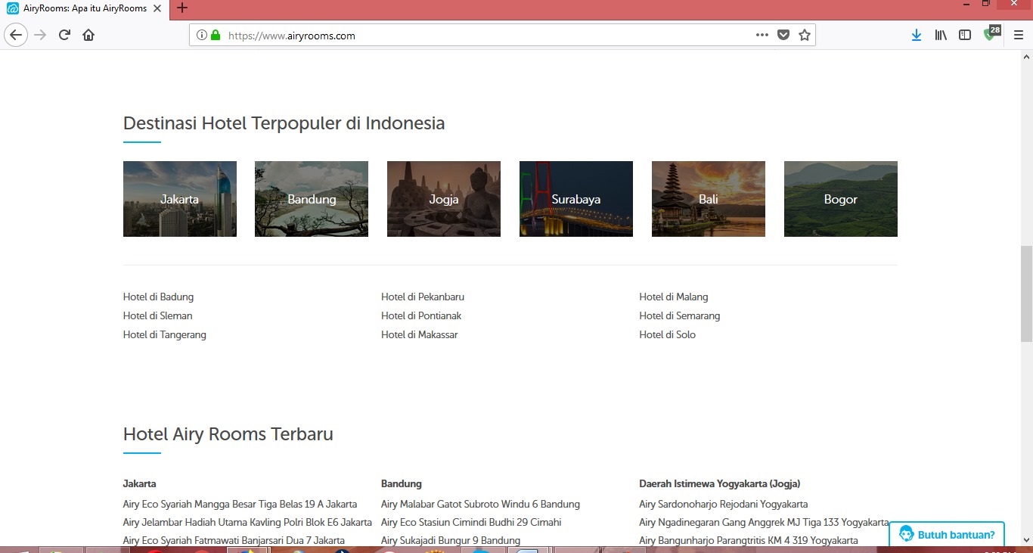Open the Firefox hamburger menu
This screenshot has height=553, width=1033.
(x=1018, y=35)
